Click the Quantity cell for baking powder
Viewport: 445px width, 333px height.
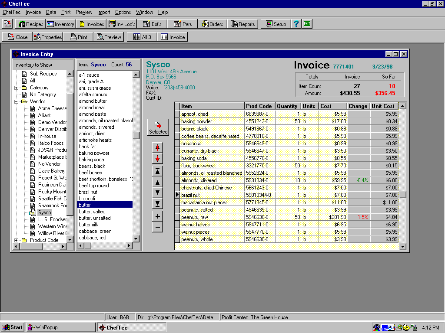[288, 121]
